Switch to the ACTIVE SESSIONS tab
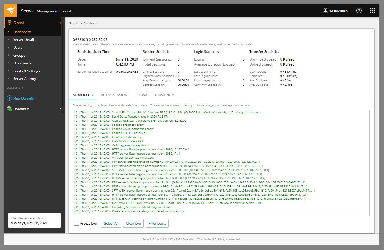This screenshot has height=250, width=384. pyautogui.click(x=115, y=95)
